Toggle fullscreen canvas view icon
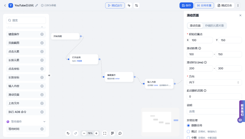This screenshot has height=139, width=245. (x=105, y=133)
